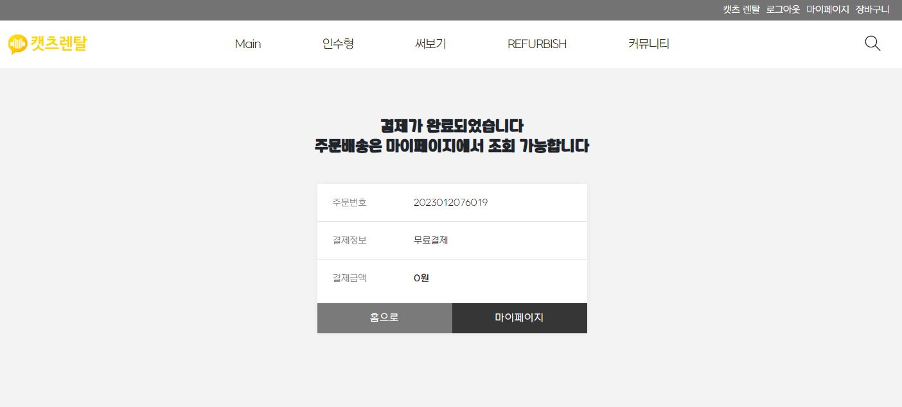Go to the Main menu item
Screen dimensions: 902x407
coord(248,44)
